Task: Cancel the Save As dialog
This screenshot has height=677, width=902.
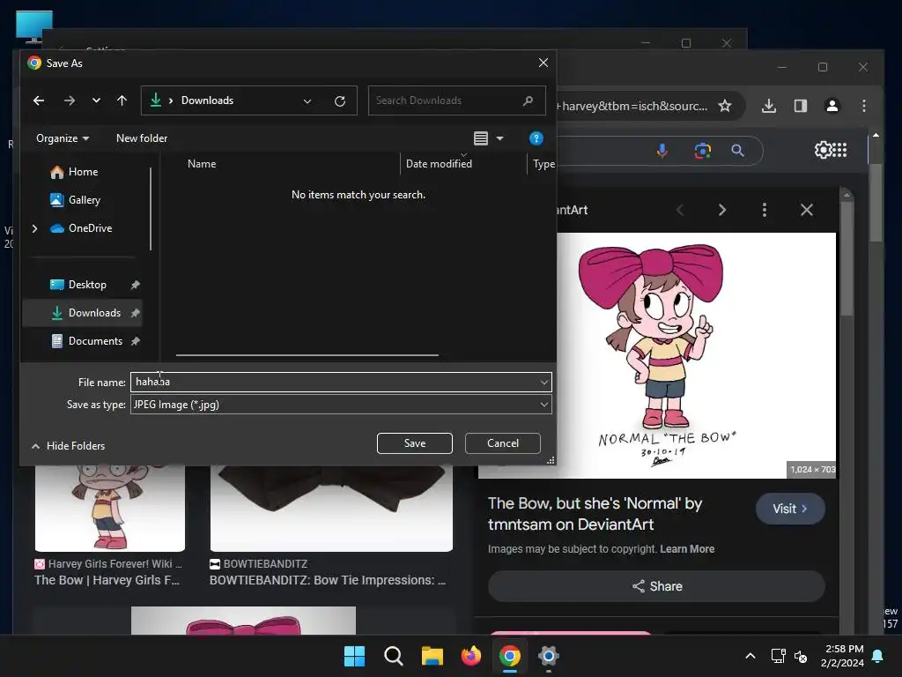Action: click(x=503, y=443)
